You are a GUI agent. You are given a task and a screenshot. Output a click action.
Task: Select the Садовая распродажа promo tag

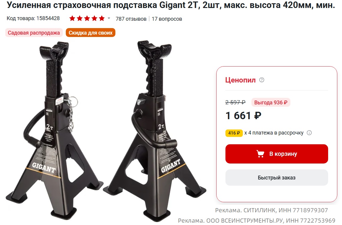34,33
